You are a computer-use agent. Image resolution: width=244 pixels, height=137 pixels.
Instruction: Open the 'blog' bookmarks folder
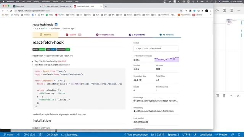tap(137, 15)
